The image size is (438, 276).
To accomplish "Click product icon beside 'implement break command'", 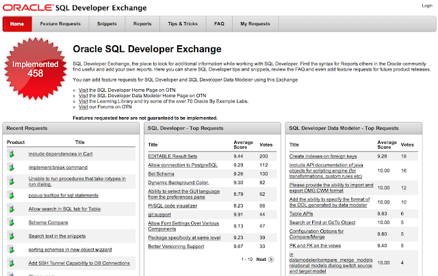I will tap(11, 167).
